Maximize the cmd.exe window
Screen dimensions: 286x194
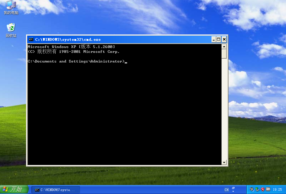(219, 39)
